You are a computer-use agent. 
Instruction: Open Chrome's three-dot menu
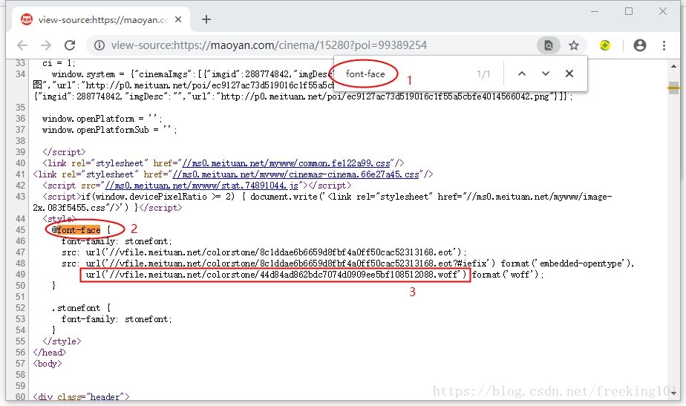click(x=664, y=45)
